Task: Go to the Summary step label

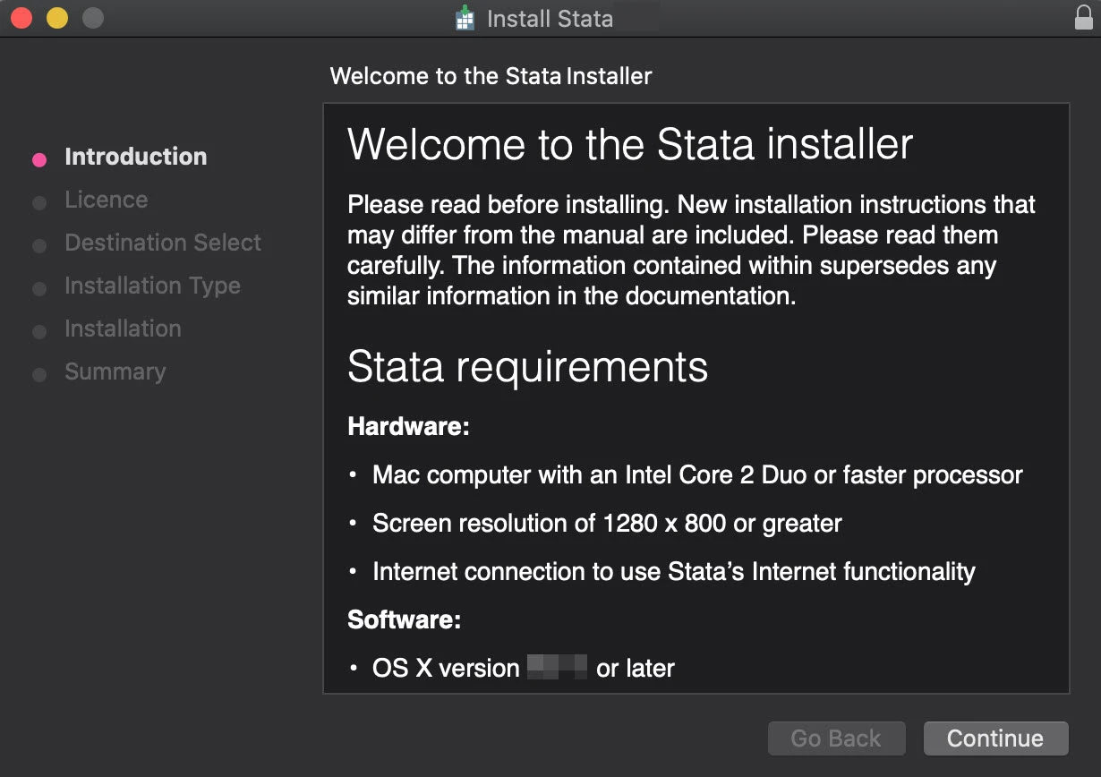Action: (x=115, y=371)
